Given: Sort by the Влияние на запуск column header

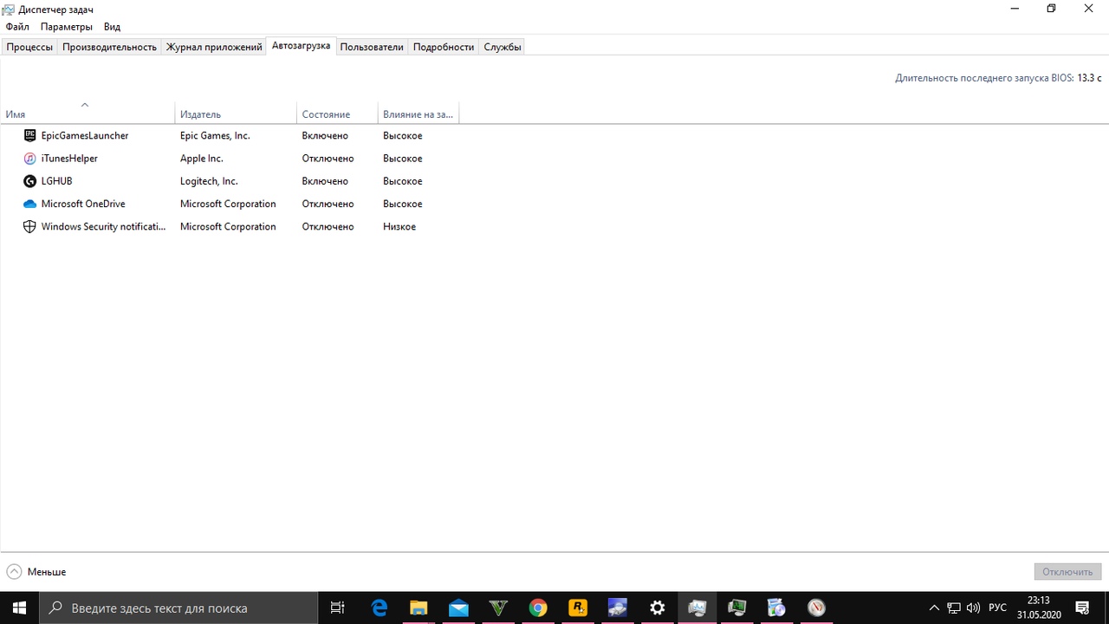Looking at the screenshot, I should coord(418,114).
